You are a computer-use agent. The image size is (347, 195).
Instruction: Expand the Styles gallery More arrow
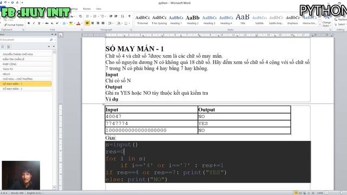[x=320, y=25]
